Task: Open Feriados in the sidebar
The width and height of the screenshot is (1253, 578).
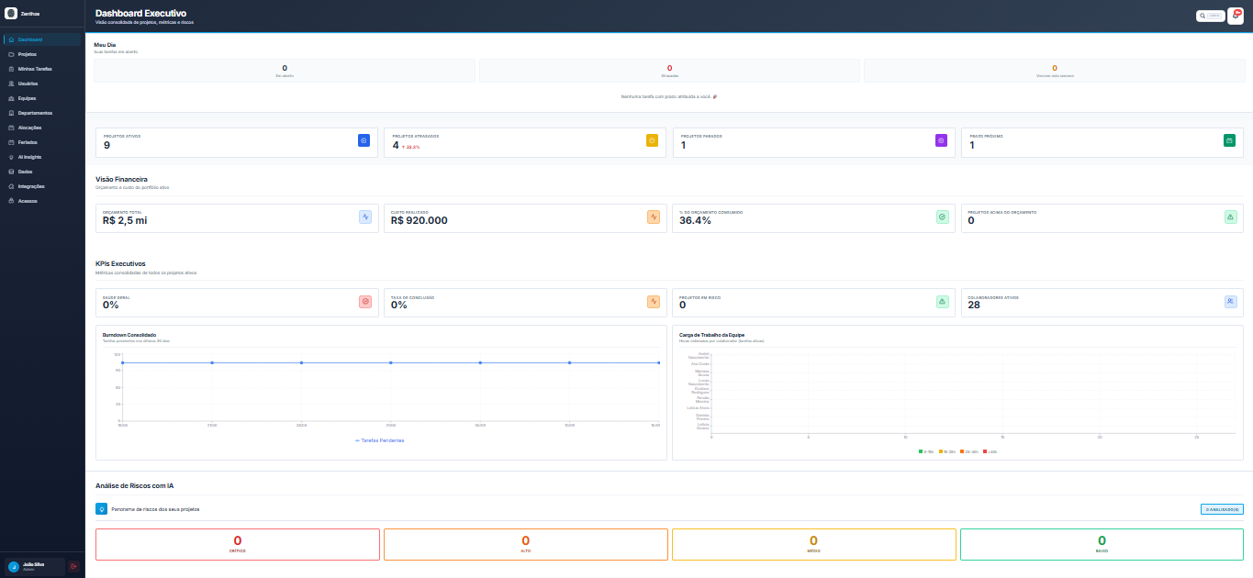Action: [42, 142]
